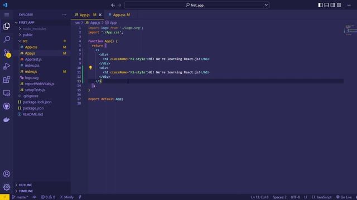Open App.css in the explorer
Viewport: 357px width, 200px height.
[31, 47]
